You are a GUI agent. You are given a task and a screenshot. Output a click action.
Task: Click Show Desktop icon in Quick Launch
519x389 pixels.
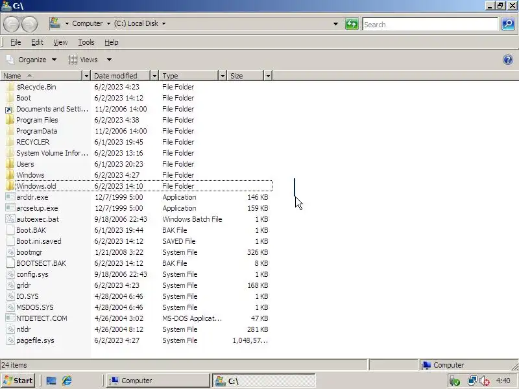click(x=51, y=381)
